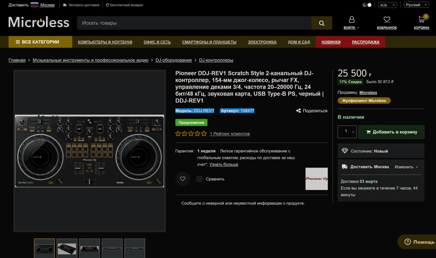Open the shopping cart icon
The image size is (436, 258).
point(422,19)
